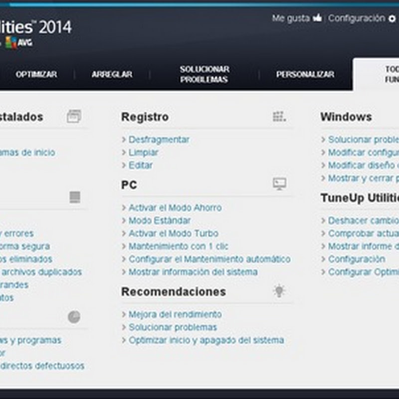Click Solucionar problemas under Recomendaciones
Screen dimensions: 399x399
point(173,327)
